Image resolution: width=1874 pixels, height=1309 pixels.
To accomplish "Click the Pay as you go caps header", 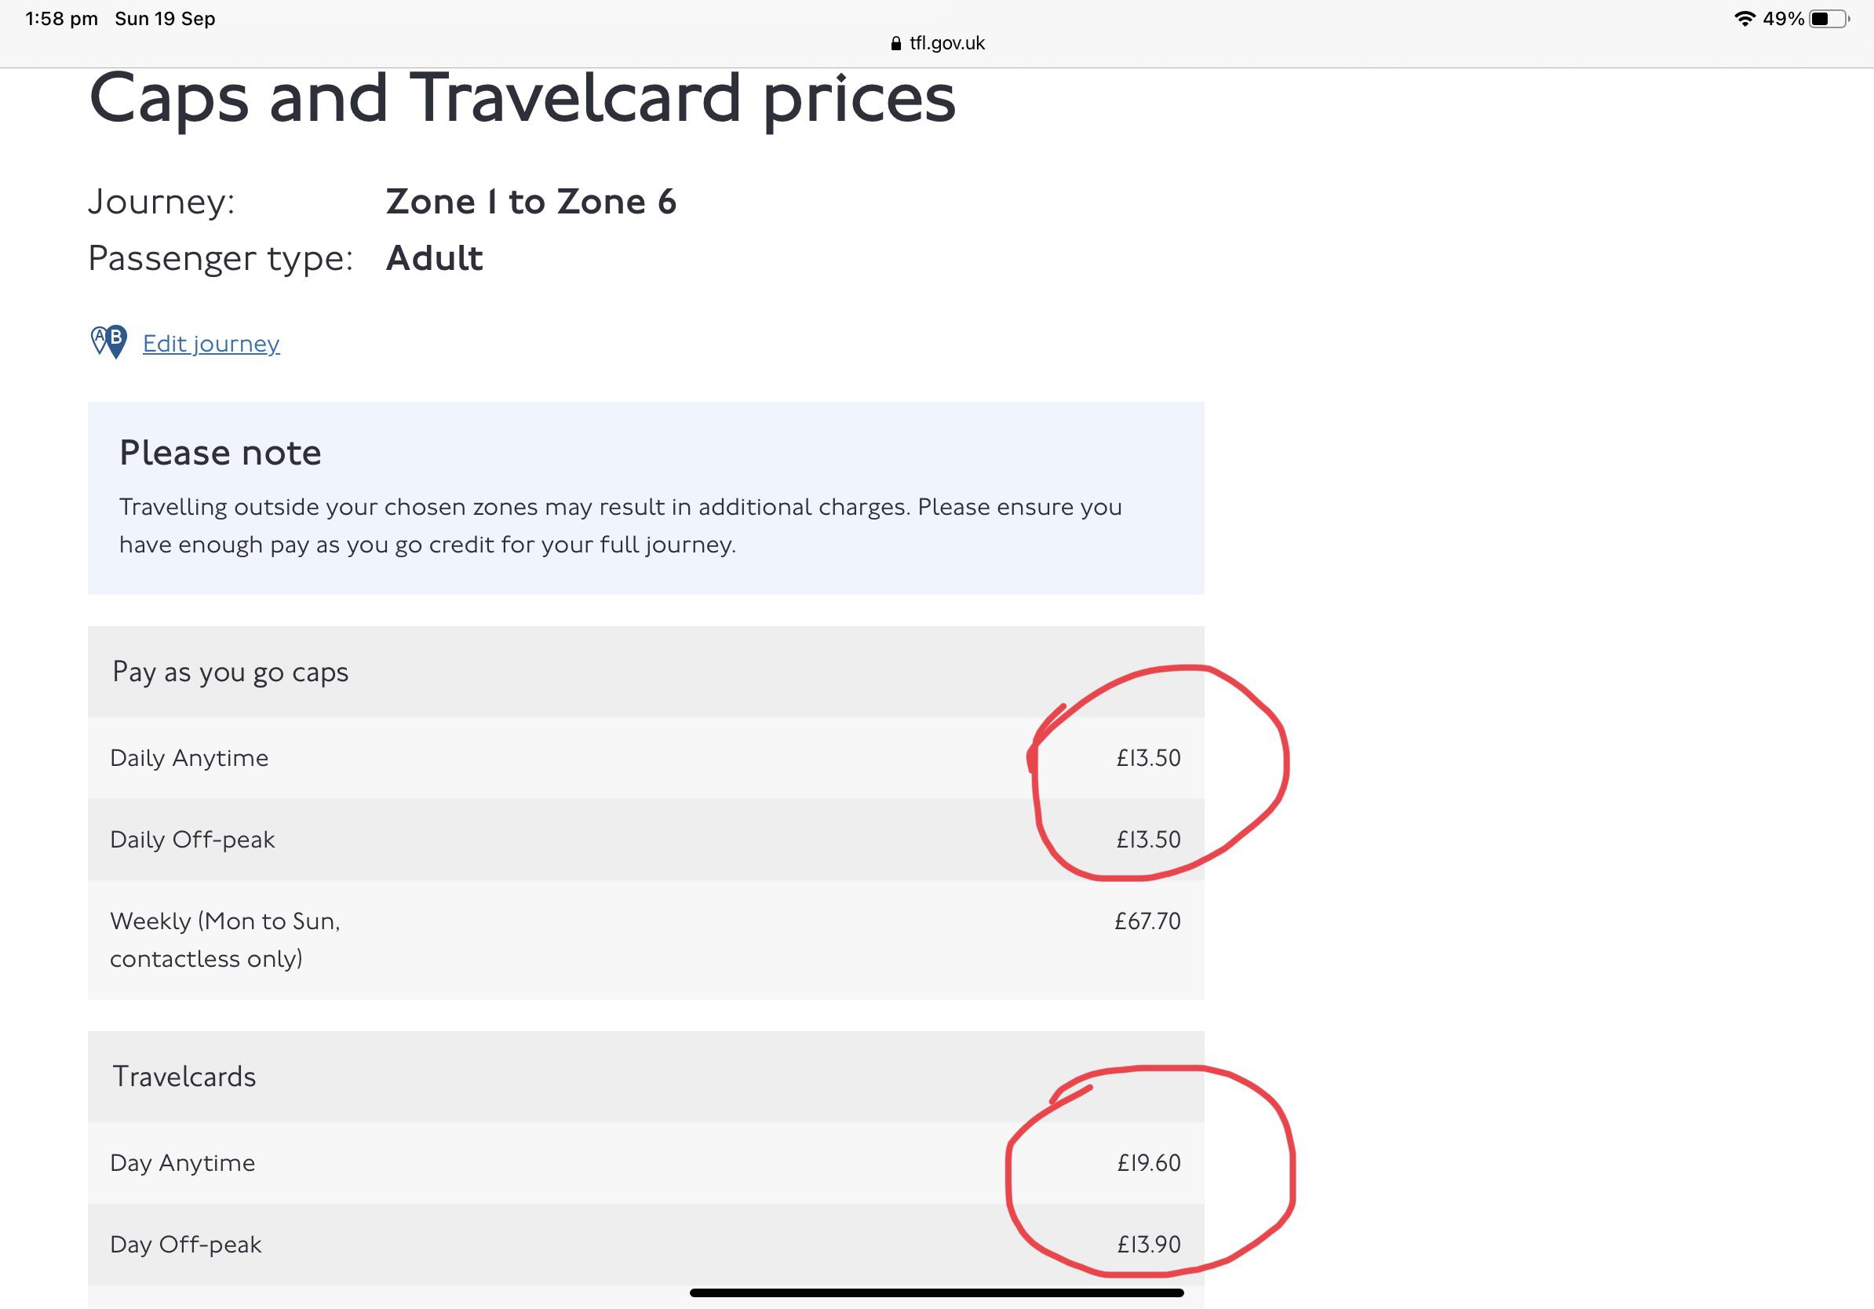I will 231,672.
